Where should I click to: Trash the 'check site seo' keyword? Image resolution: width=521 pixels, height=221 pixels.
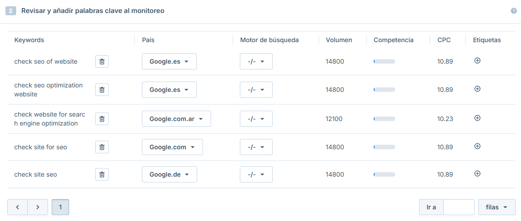point(102,174)
